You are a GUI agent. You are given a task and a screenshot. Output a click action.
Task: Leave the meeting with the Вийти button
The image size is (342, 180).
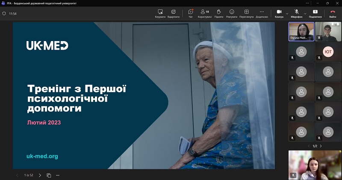pyautogui.click(x=333, y=13)
